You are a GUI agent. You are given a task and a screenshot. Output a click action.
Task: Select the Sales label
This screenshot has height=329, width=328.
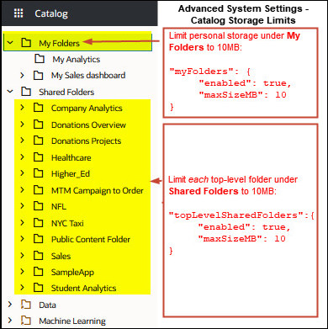click(61, 256)
